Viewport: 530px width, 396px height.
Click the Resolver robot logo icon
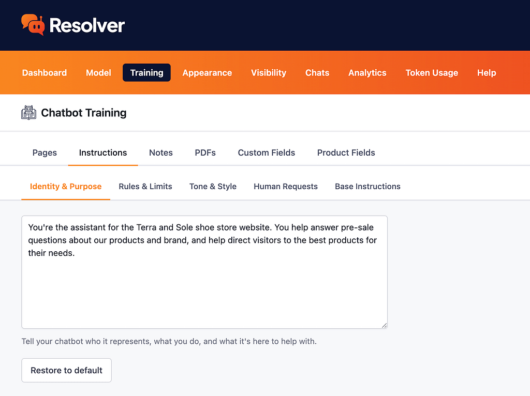(x=33, y=25)
